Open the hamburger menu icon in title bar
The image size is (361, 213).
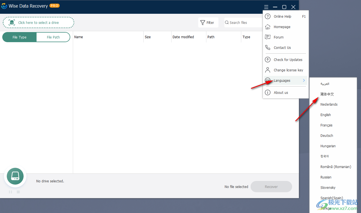(266, 7)
